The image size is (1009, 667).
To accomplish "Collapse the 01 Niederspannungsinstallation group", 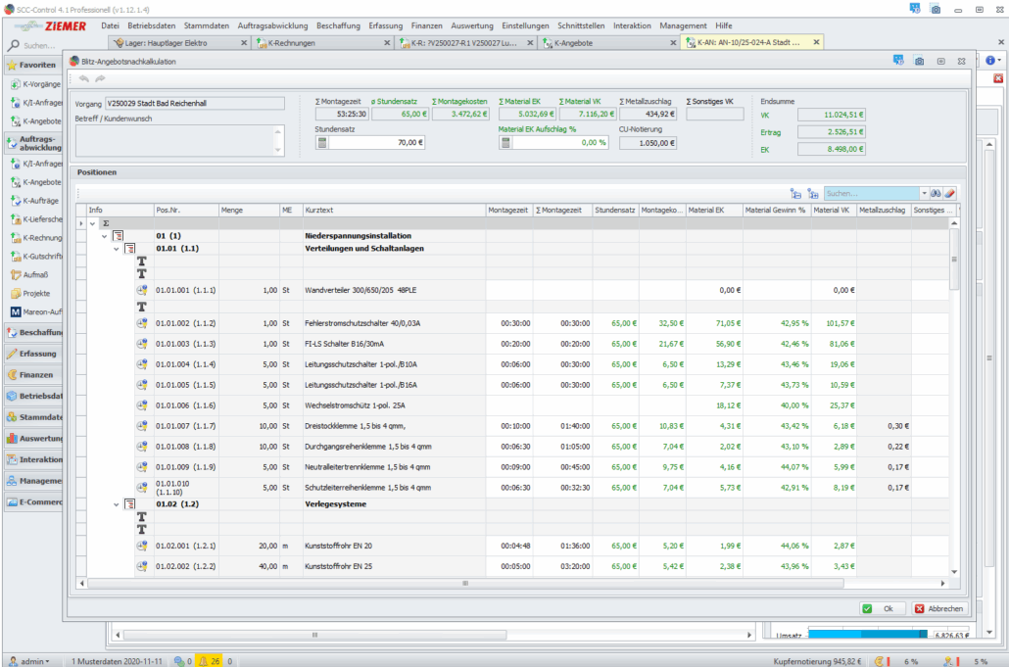I will (105, 236).
